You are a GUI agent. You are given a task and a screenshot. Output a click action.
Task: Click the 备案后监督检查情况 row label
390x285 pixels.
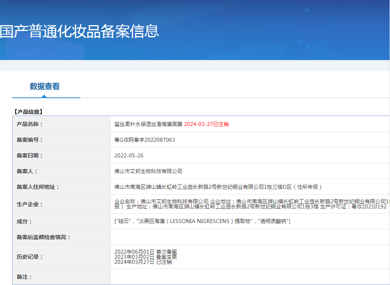tap(44, 237)
